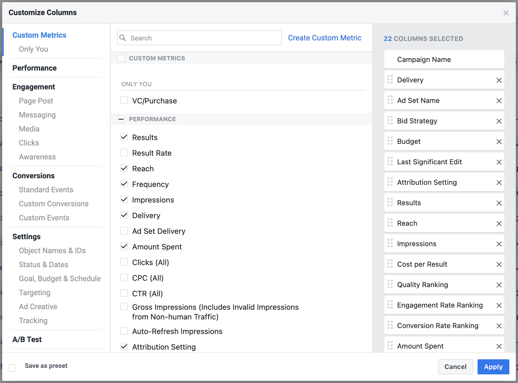This screenshot has width=518, height=383.
Task: Select the Campaign Name column
Action: click(444, 59)
